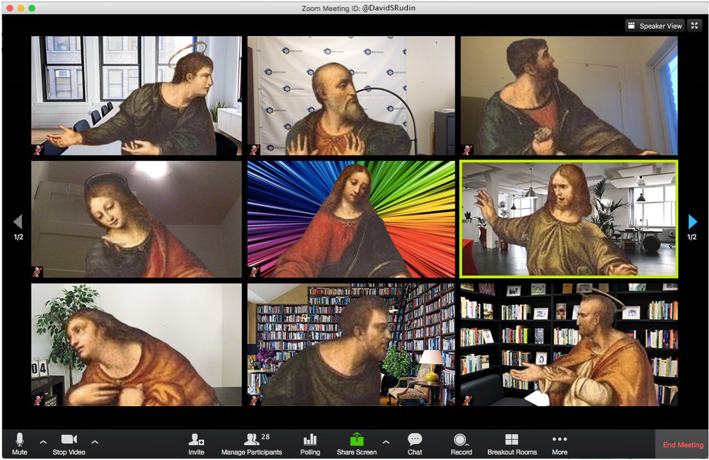Open the Manage Participants panel

(x=252, y=440)
